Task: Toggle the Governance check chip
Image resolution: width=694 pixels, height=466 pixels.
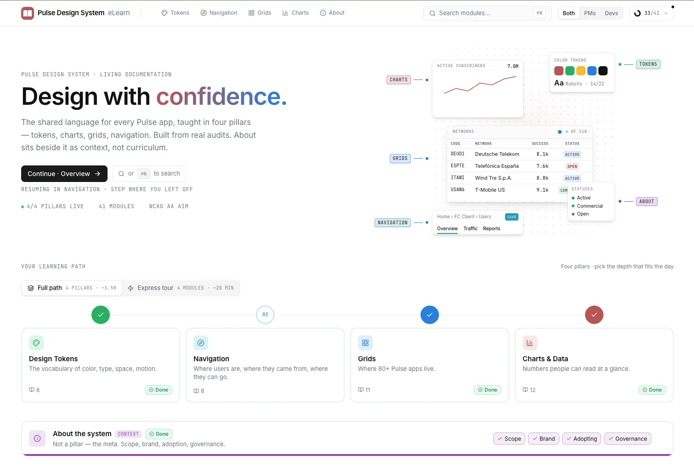Action: 627,439
